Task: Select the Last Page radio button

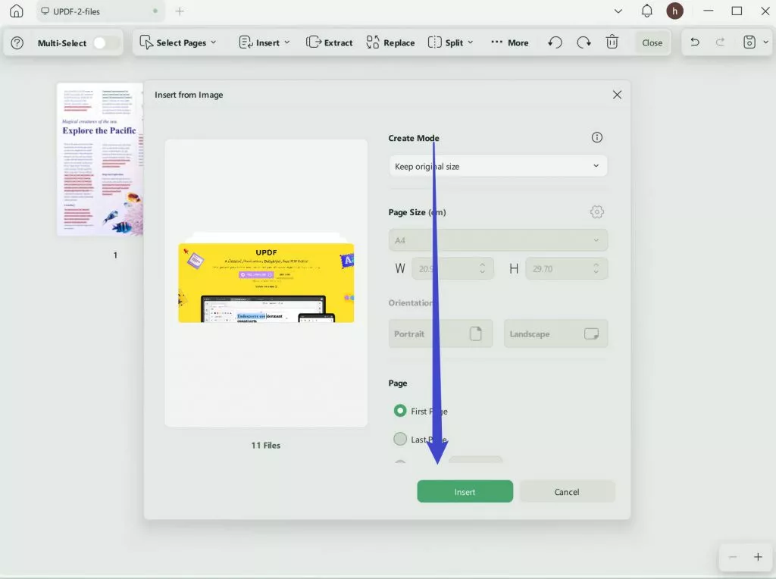Action: 400,439
